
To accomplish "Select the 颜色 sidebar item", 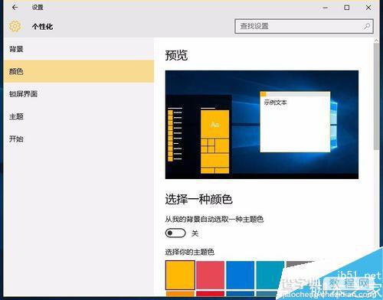I will coord(79,71).
